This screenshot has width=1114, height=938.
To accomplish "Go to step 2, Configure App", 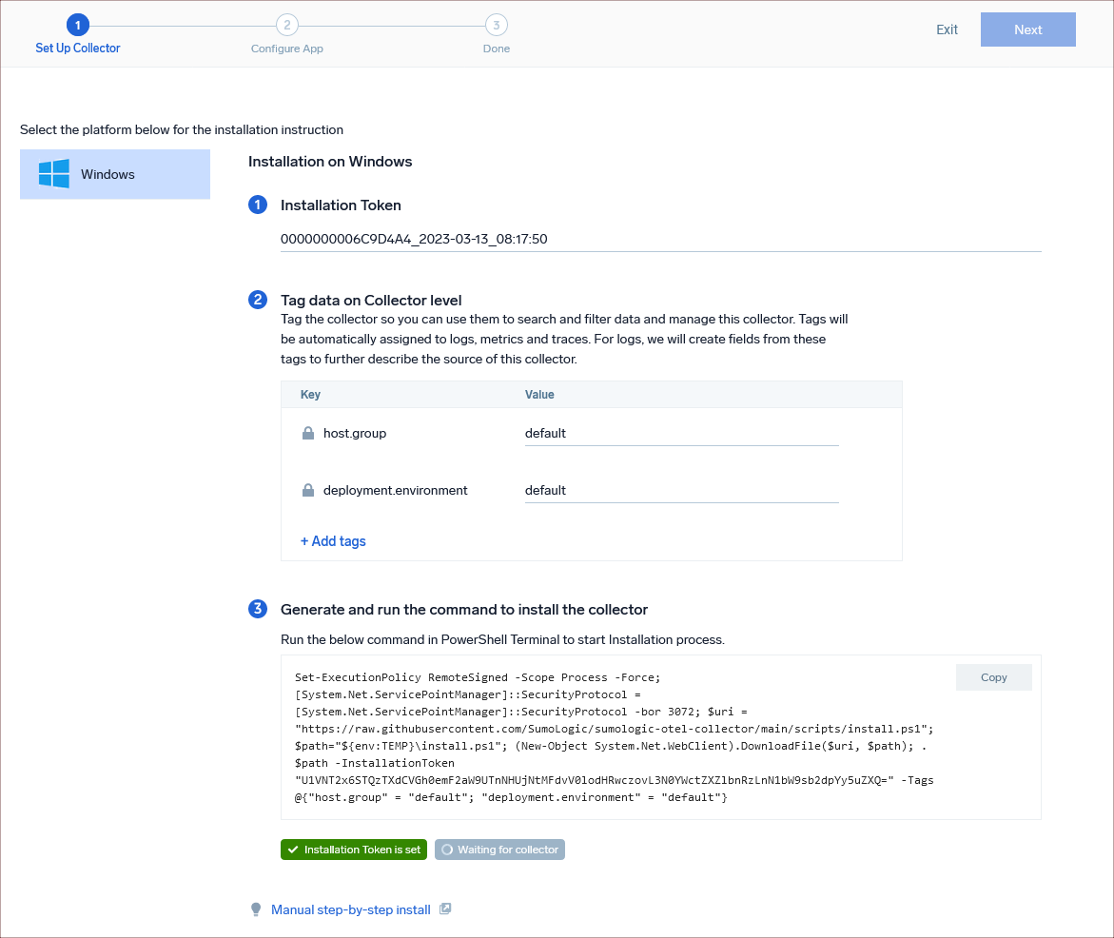I will tap(286, 25).
